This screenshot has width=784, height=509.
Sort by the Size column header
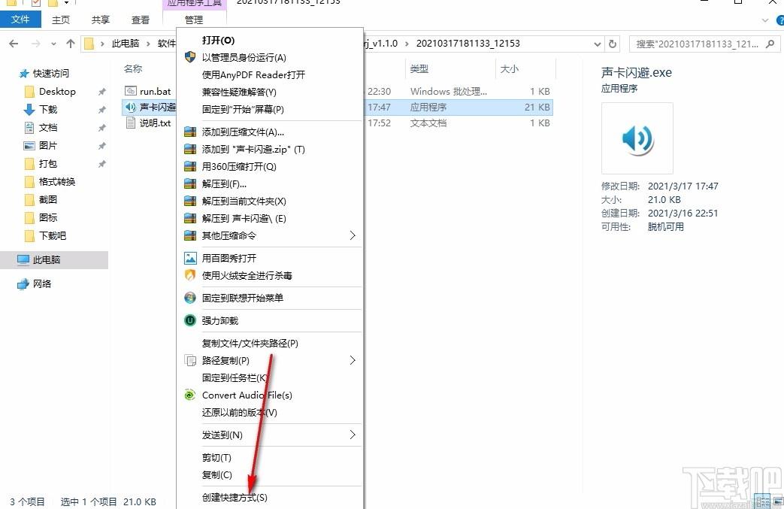click(510, 69)
